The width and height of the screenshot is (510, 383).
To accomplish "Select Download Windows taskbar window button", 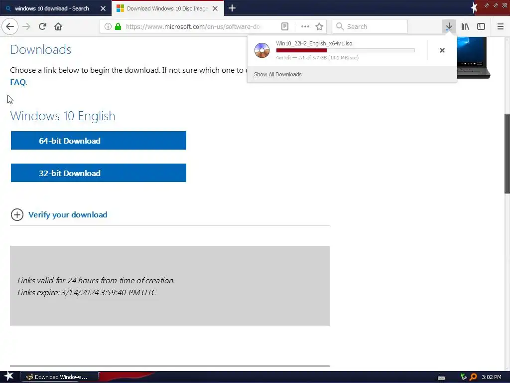I will [x=60, y=377].
